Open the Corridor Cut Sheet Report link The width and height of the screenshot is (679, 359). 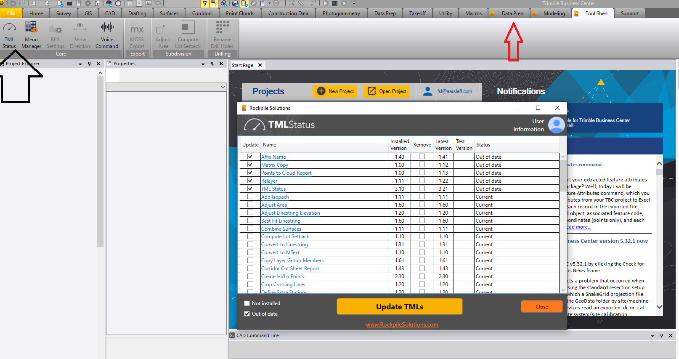click(290, 269)
